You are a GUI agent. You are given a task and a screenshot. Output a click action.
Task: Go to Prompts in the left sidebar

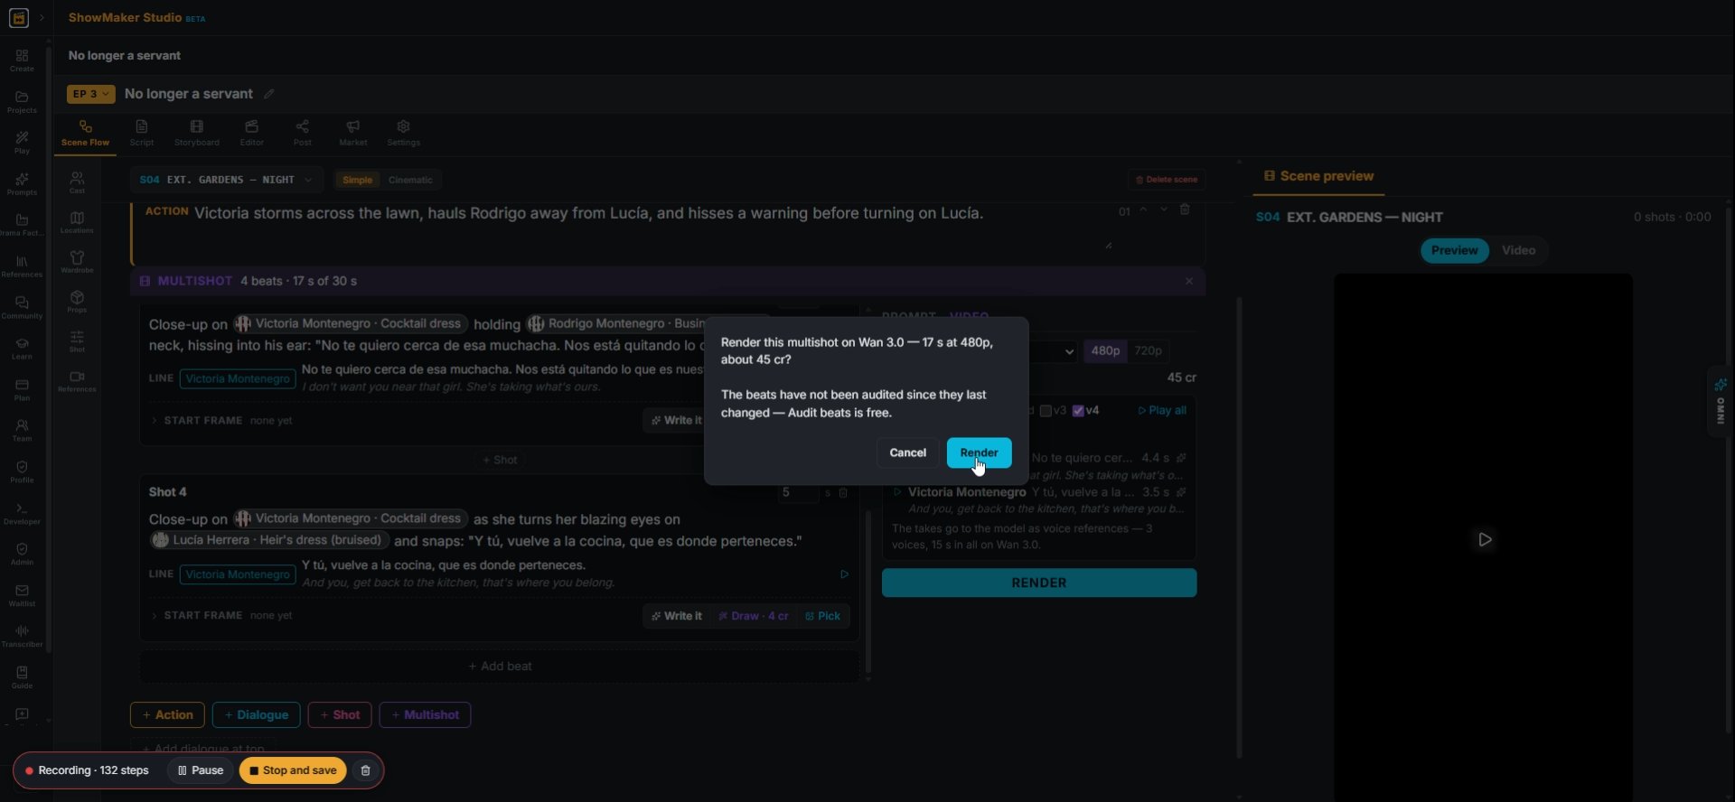click(22, 184)
